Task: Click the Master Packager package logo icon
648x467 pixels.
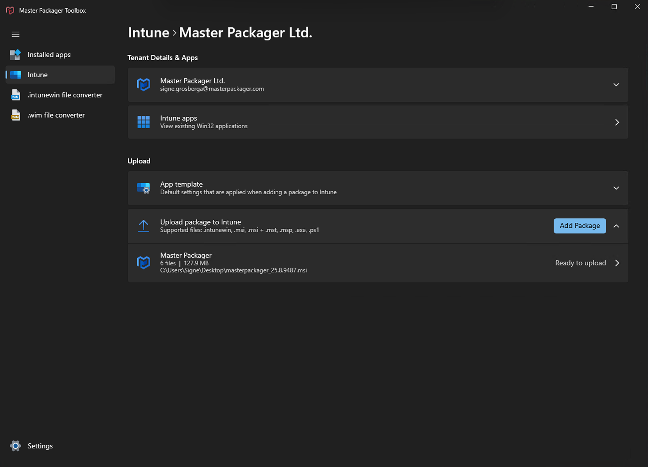Action: (x=143, y=262)
